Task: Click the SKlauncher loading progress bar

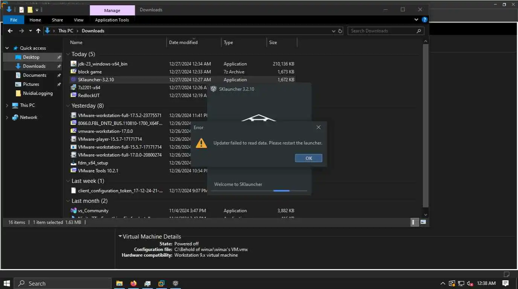Action: click(259, 191)
